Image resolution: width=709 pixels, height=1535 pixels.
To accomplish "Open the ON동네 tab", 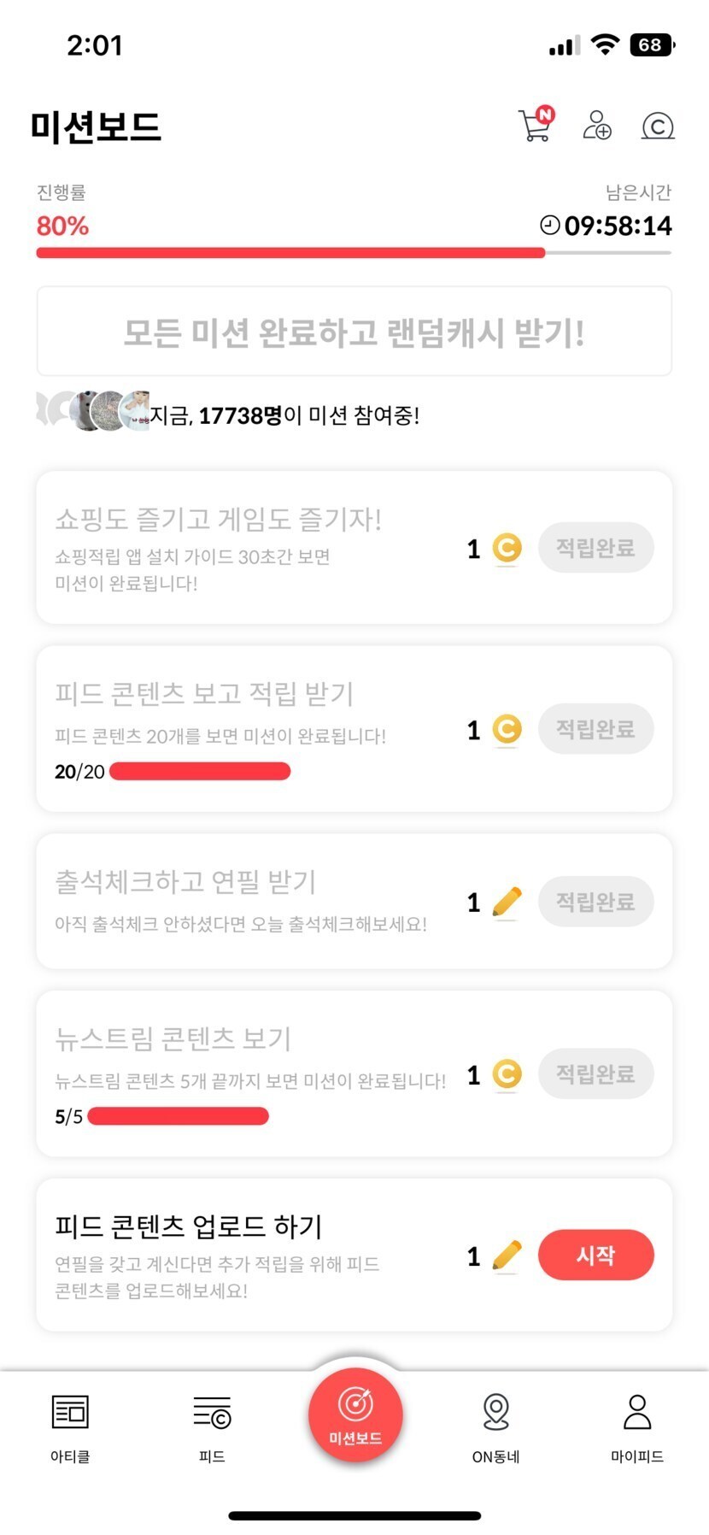I will point(495,1425).
